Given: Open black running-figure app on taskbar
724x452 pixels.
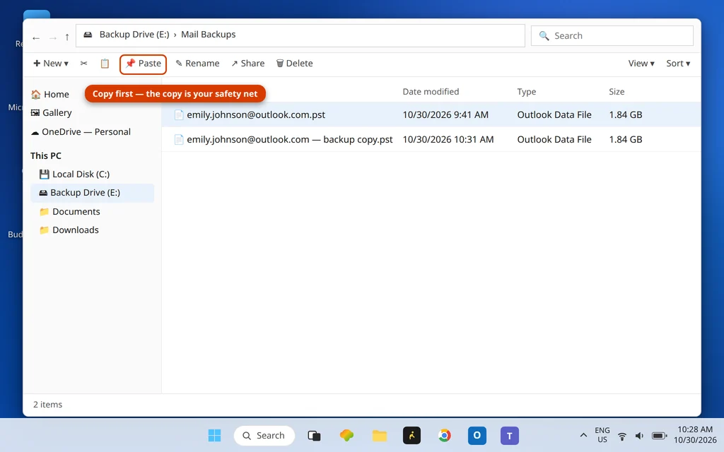Looking at the screenshot, I should 412,435.
